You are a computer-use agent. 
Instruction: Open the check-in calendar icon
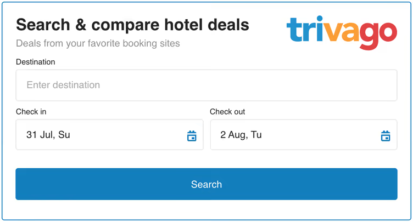(192, 136)
